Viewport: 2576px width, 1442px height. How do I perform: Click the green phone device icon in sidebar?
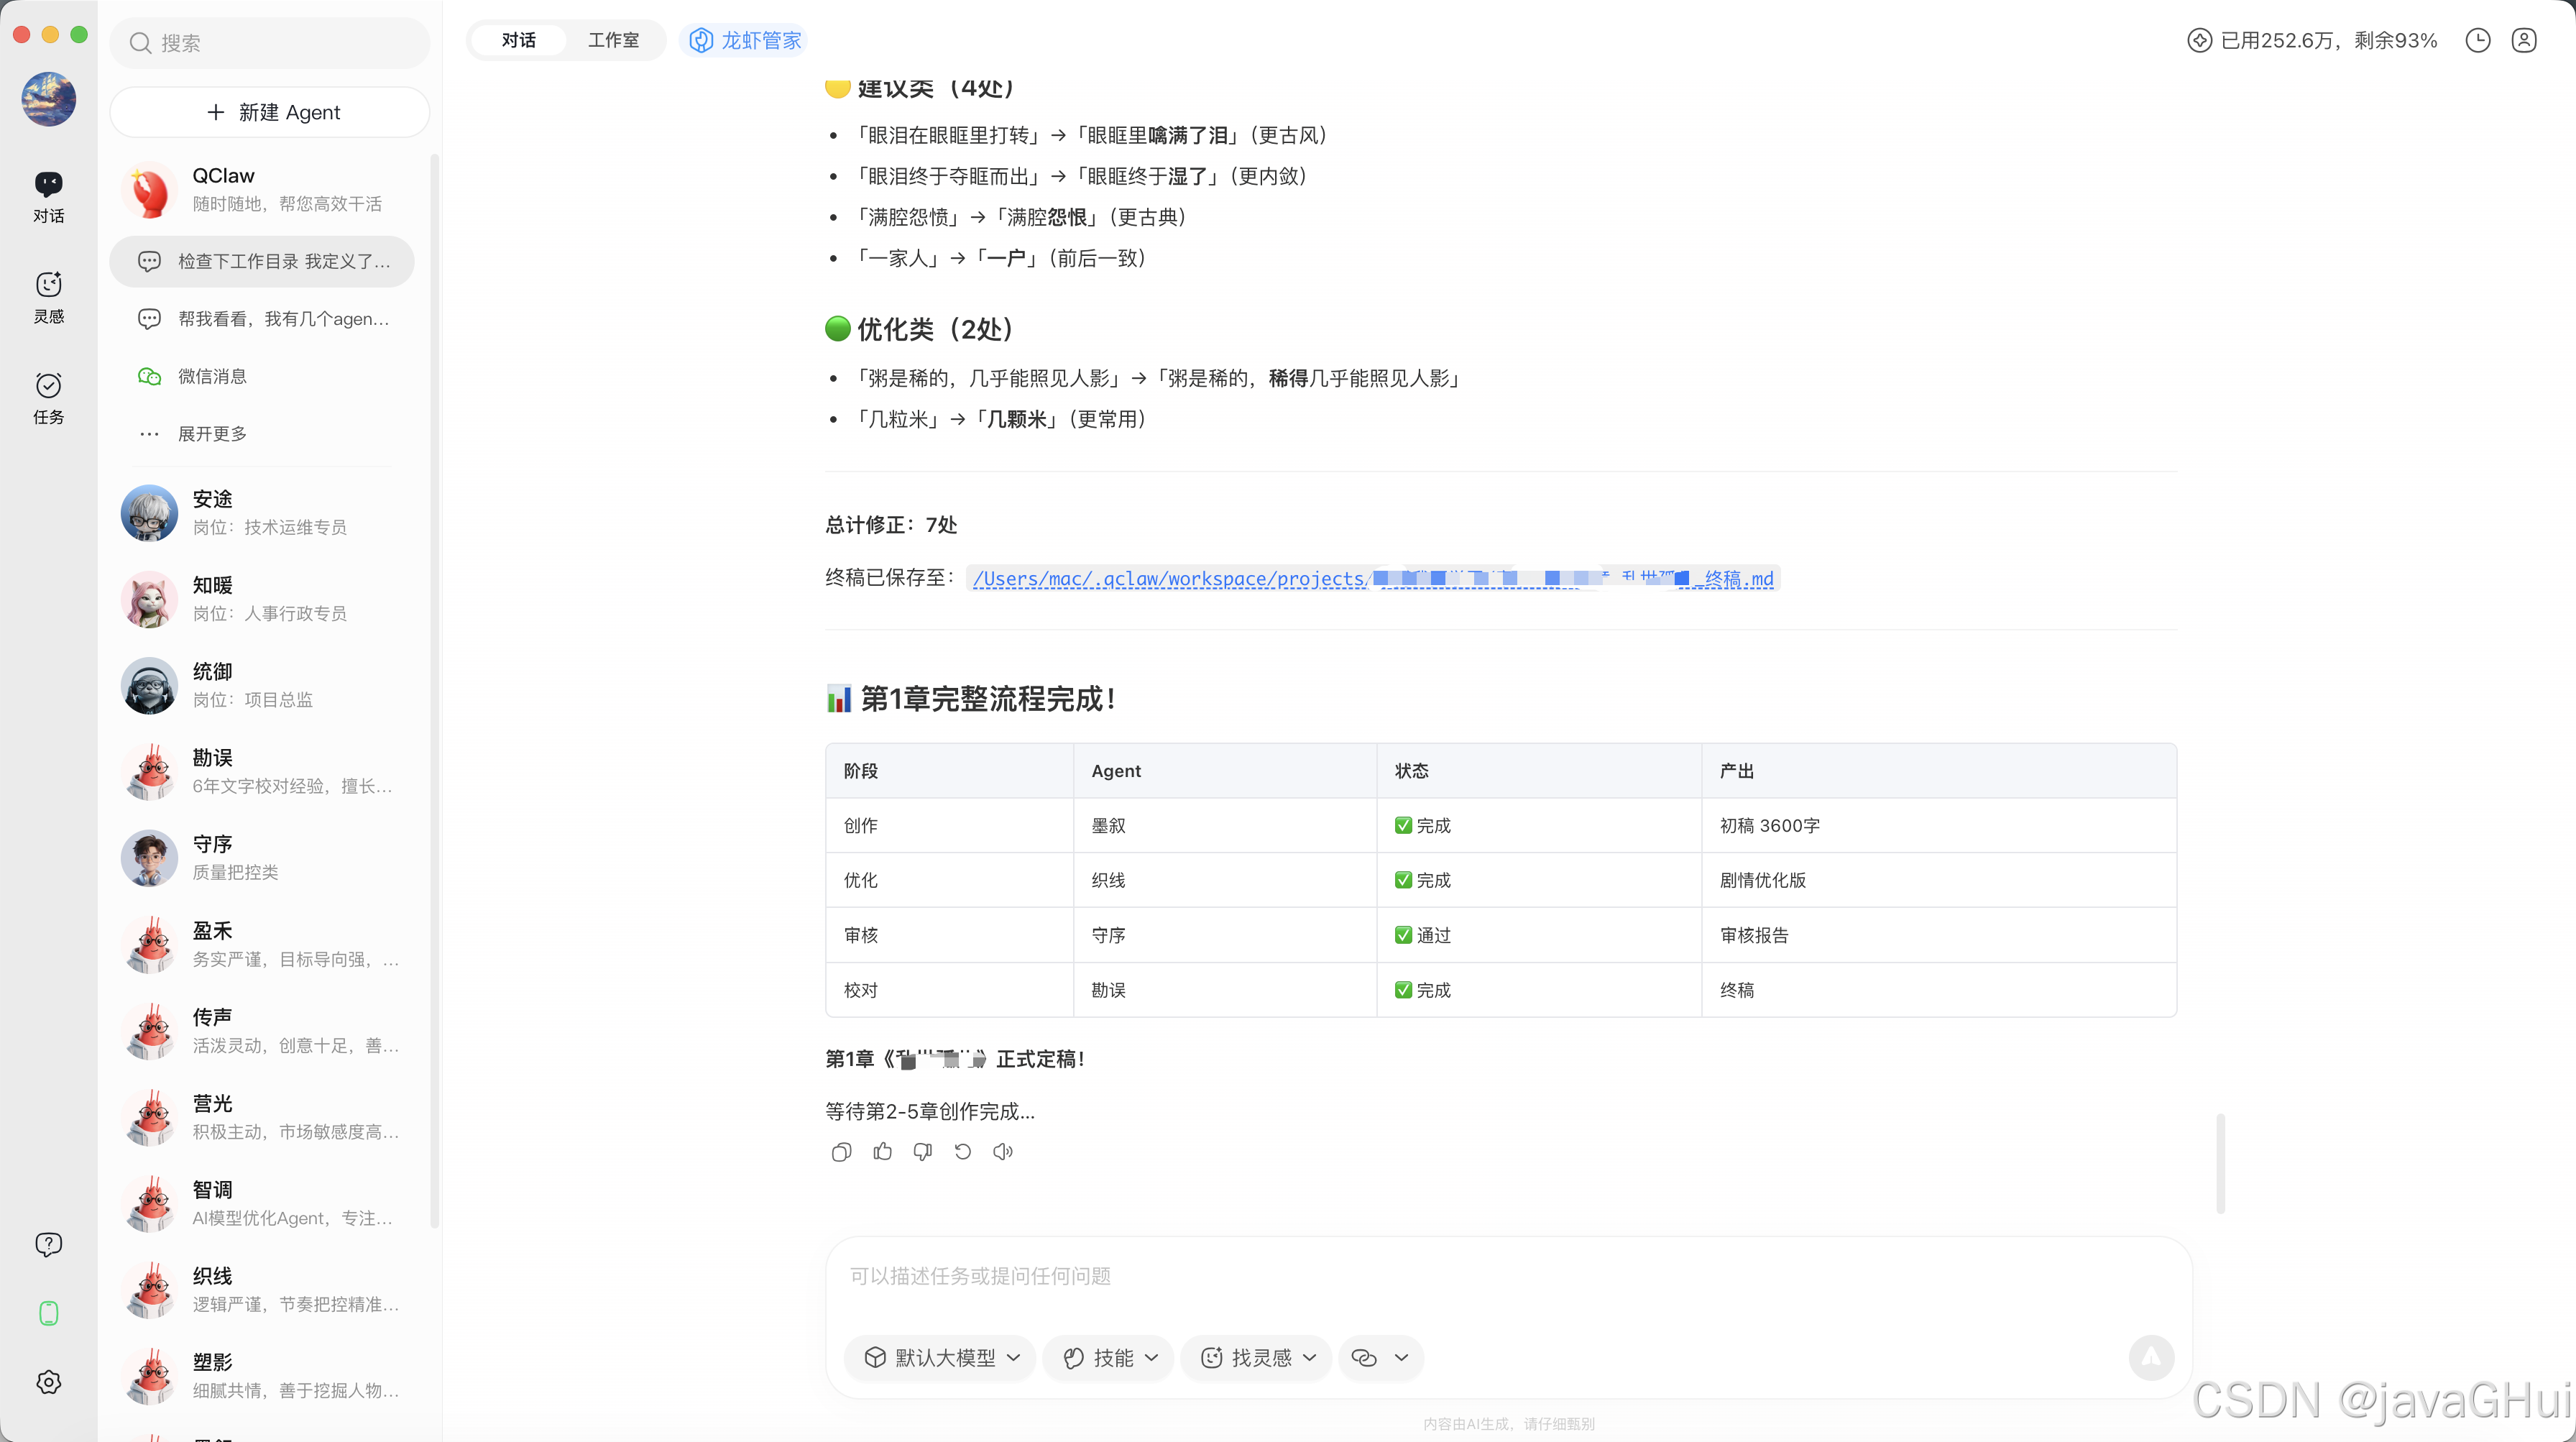(x=48, y=1313)
